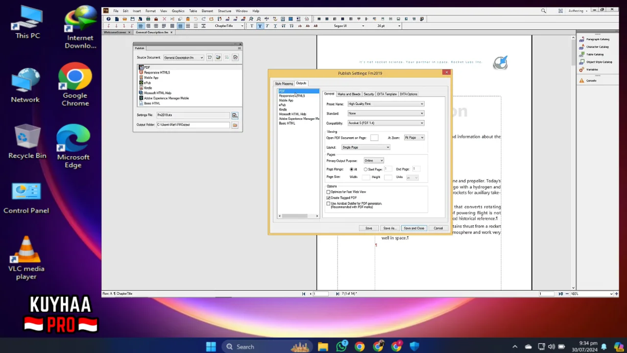This screenshot has height=353, width=627.
Task: Open Variables panel on right side
Action: click(x=589, y=70)
